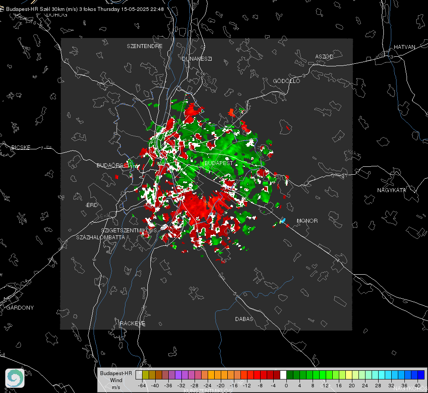Click the SZIGETSZENTMIKLÓS town label
The height and width of the screenshot is (393, 428).
coord(129,230)
